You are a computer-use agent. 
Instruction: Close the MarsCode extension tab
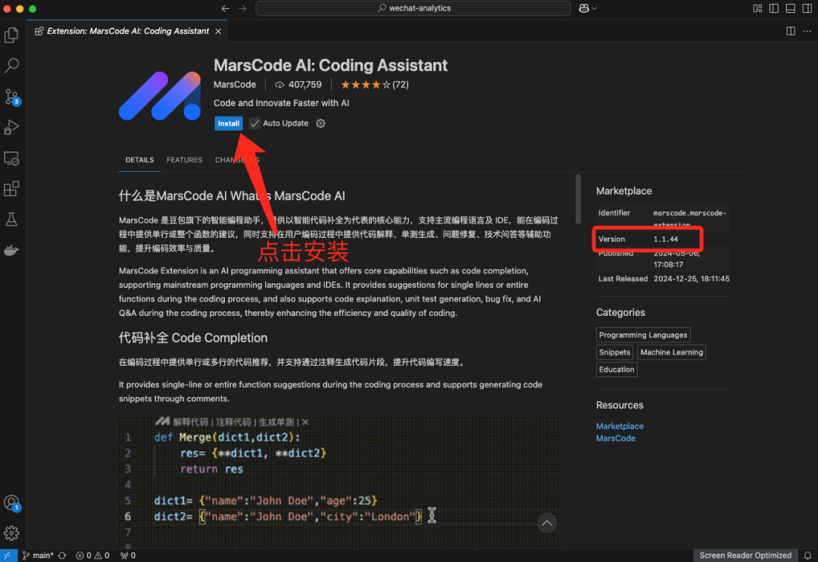coord(219,31)
